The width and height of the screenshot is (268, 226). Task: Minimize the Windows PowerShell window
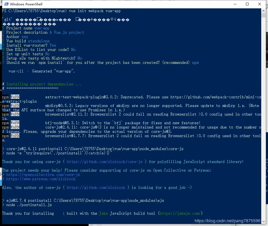click(235, 4)
